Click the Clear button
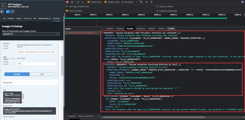The width and height of the screenshot is (245, 120). point(42,74)
